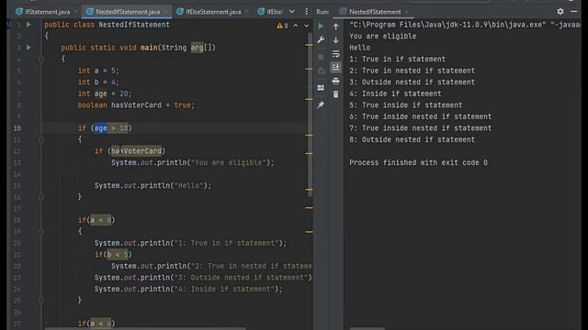Click console line 'You are eligible'
Image resolution: width=588 pixels, height=330 pixels.
click(382, 37)
